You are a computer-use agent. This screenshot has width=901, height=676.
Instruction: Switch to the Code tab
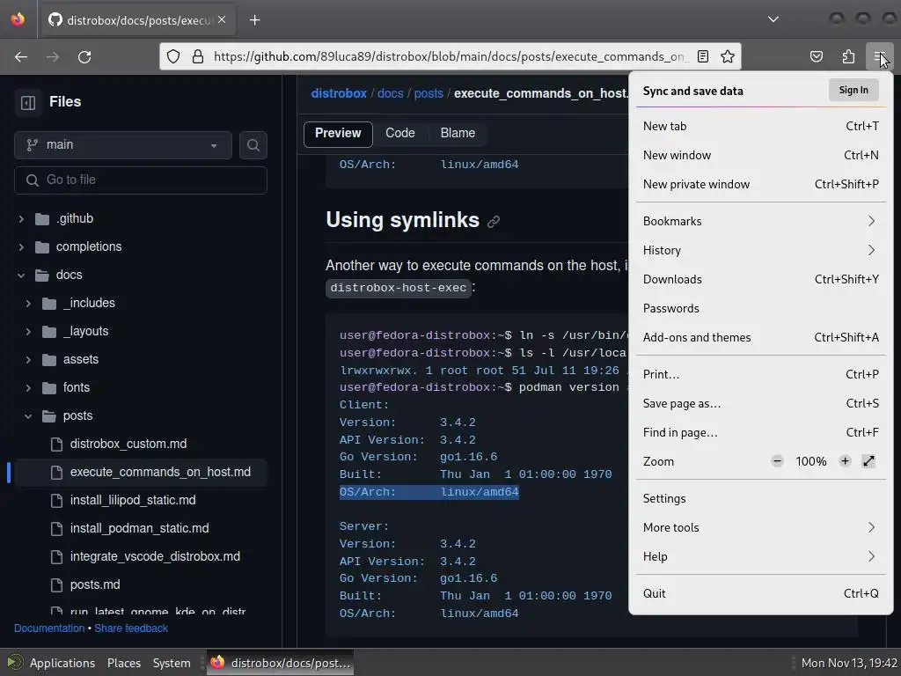[x=400, y=134]
